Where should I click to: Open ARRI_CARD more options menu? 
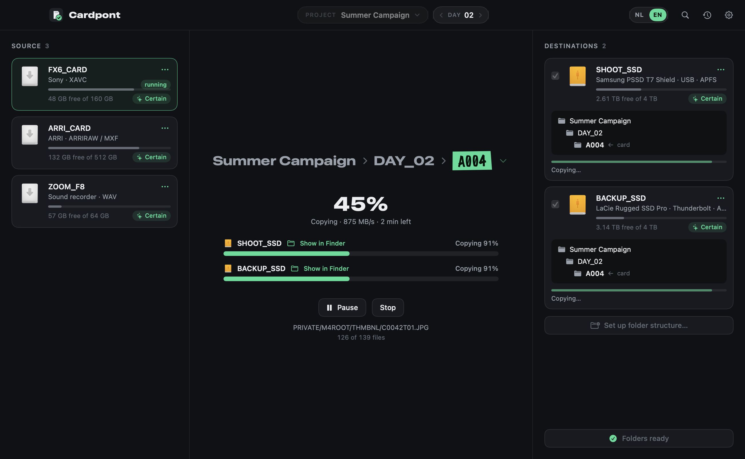(165, 128)
